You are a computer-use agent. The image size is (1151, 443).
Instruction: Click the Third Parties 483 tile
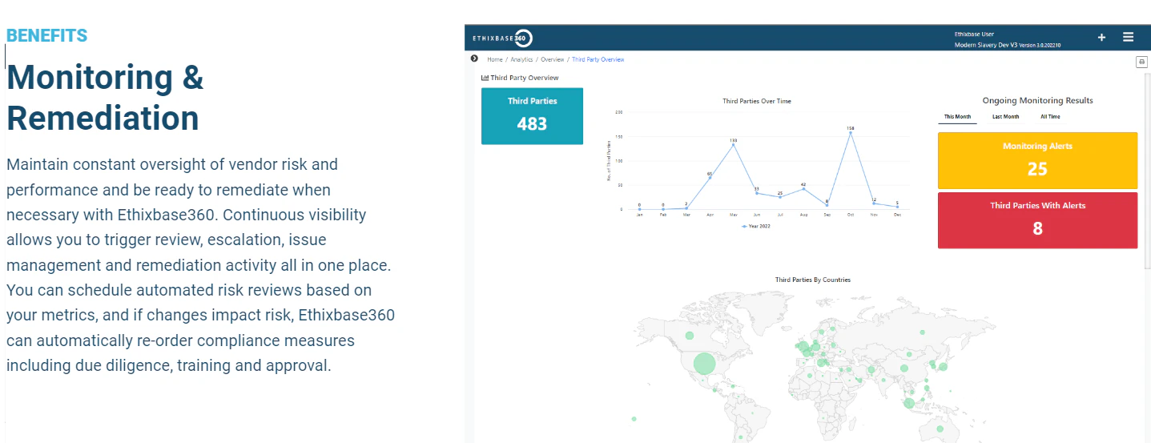532,116
